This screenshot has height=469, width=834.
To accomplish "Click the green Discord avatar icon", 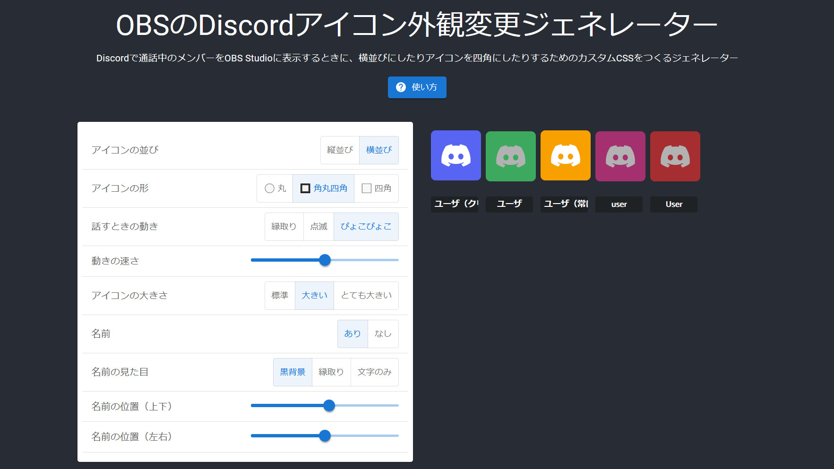I will [x=510, y=156].
